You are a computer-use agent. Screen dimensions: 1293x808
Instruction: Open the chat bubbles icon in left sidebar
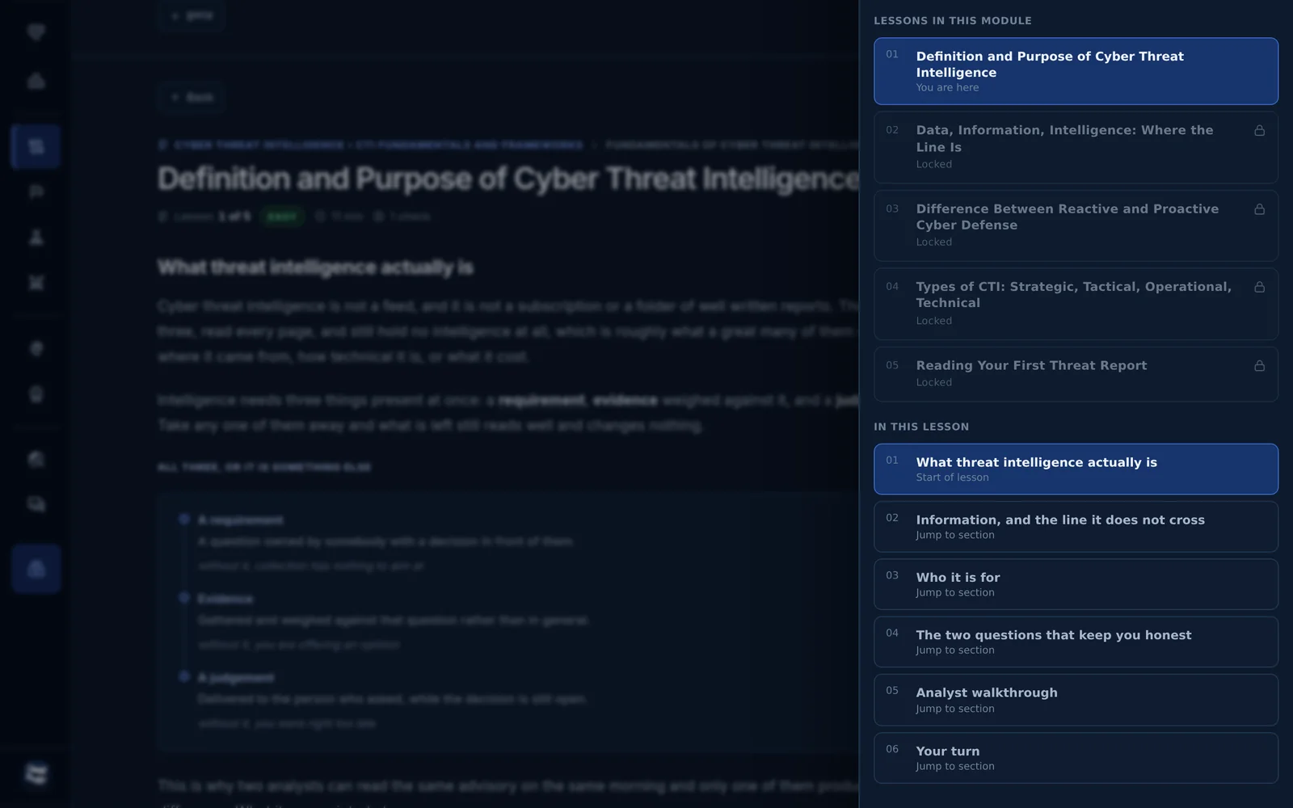click(x=36, y=504)
